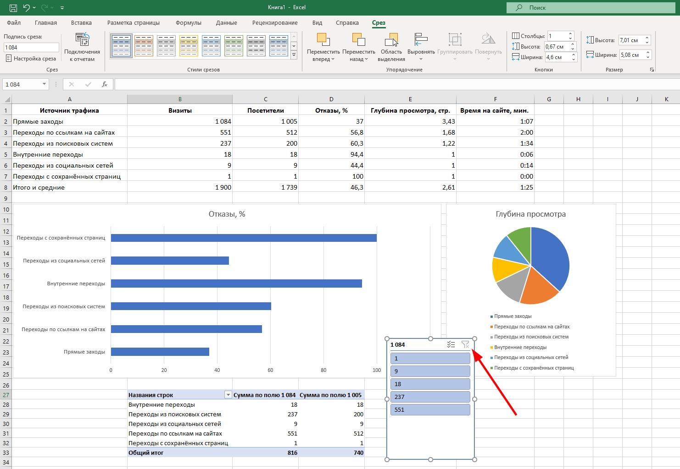Open Область выделения pane
This screenshot has width=680, height=469.
(x=391, y=47)
